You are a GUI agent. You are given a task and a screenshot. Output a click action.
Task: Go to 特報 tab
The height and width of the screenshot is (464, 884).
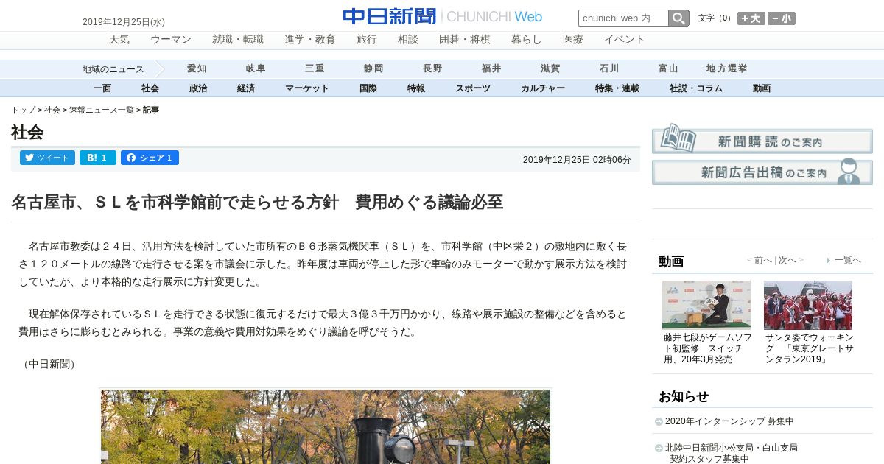(416, 88)
